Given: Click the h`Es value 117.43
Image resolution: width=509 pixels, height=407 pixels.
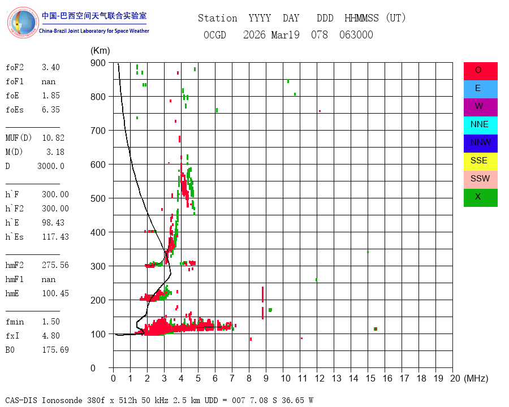Looking at the screenshot, I should click(x=55, y=237).
